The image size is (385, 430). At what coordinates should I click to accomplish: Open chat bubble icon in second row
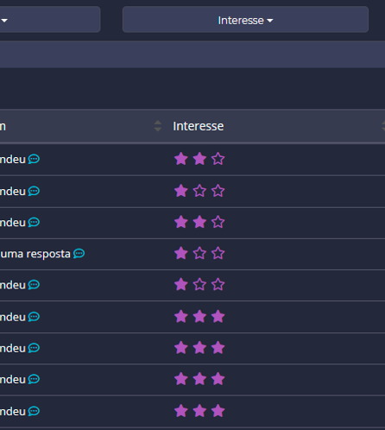(x=34, y=191)
